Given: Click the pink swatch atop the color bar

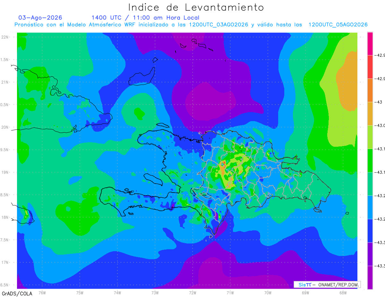Looking at the screenshot, I should tap(370, 44).
